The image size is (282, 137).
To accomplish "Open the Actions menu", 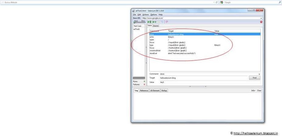I will click(x=145, y=15).
